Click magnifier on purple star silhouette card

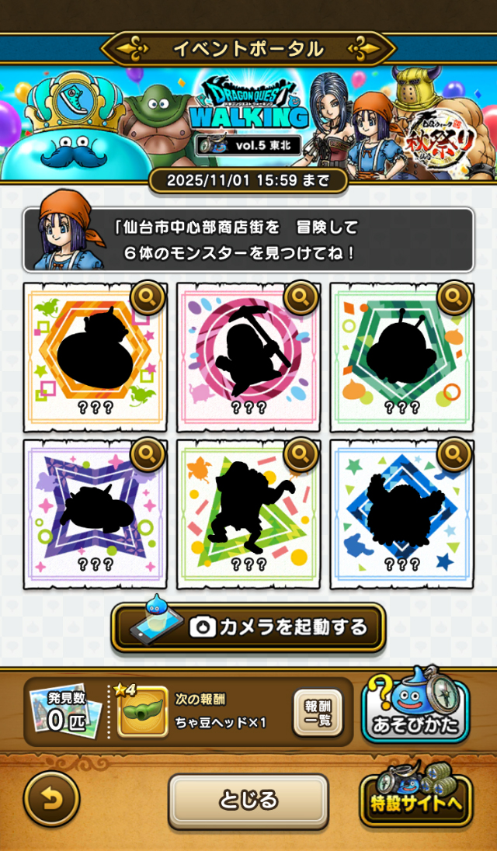148,455
